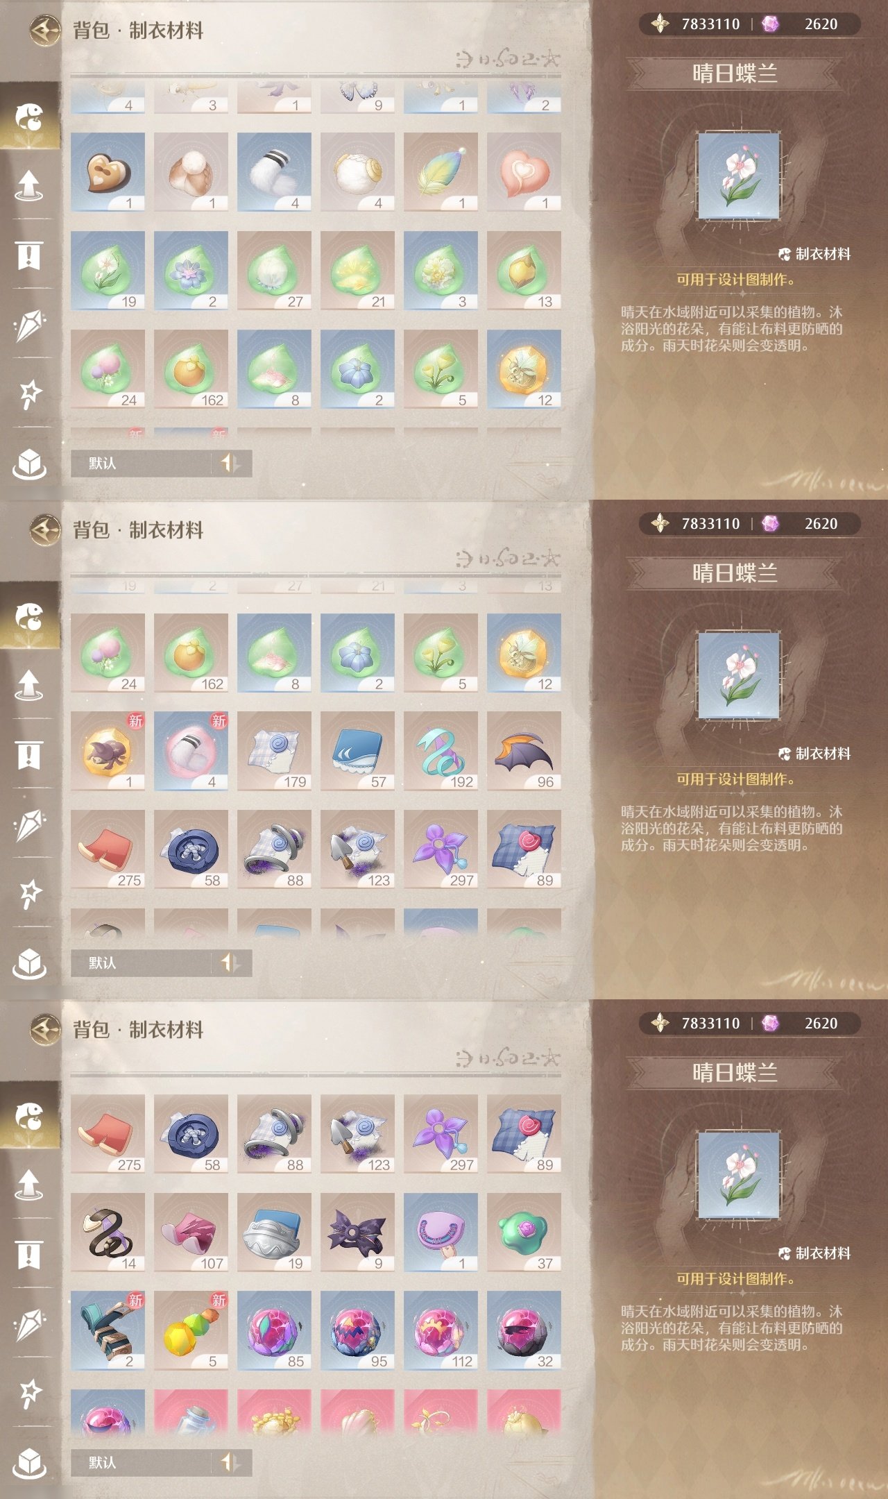Screen dimensions: 888x1499
Task: Select the pink bow material with count 107
Action: coord(191,1233)
